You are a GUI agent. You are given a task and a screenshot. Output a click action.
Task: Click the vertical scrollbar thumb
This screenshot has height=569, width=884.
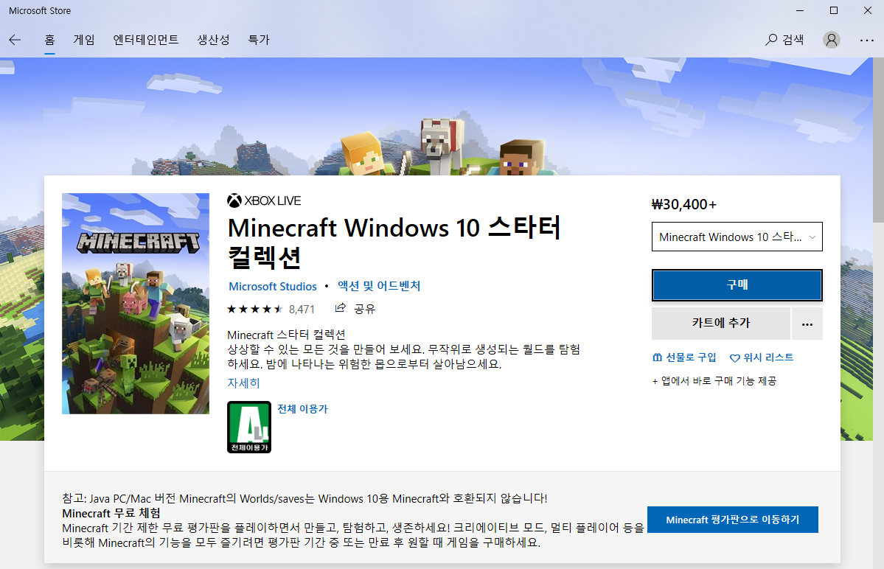pos(878,140)
